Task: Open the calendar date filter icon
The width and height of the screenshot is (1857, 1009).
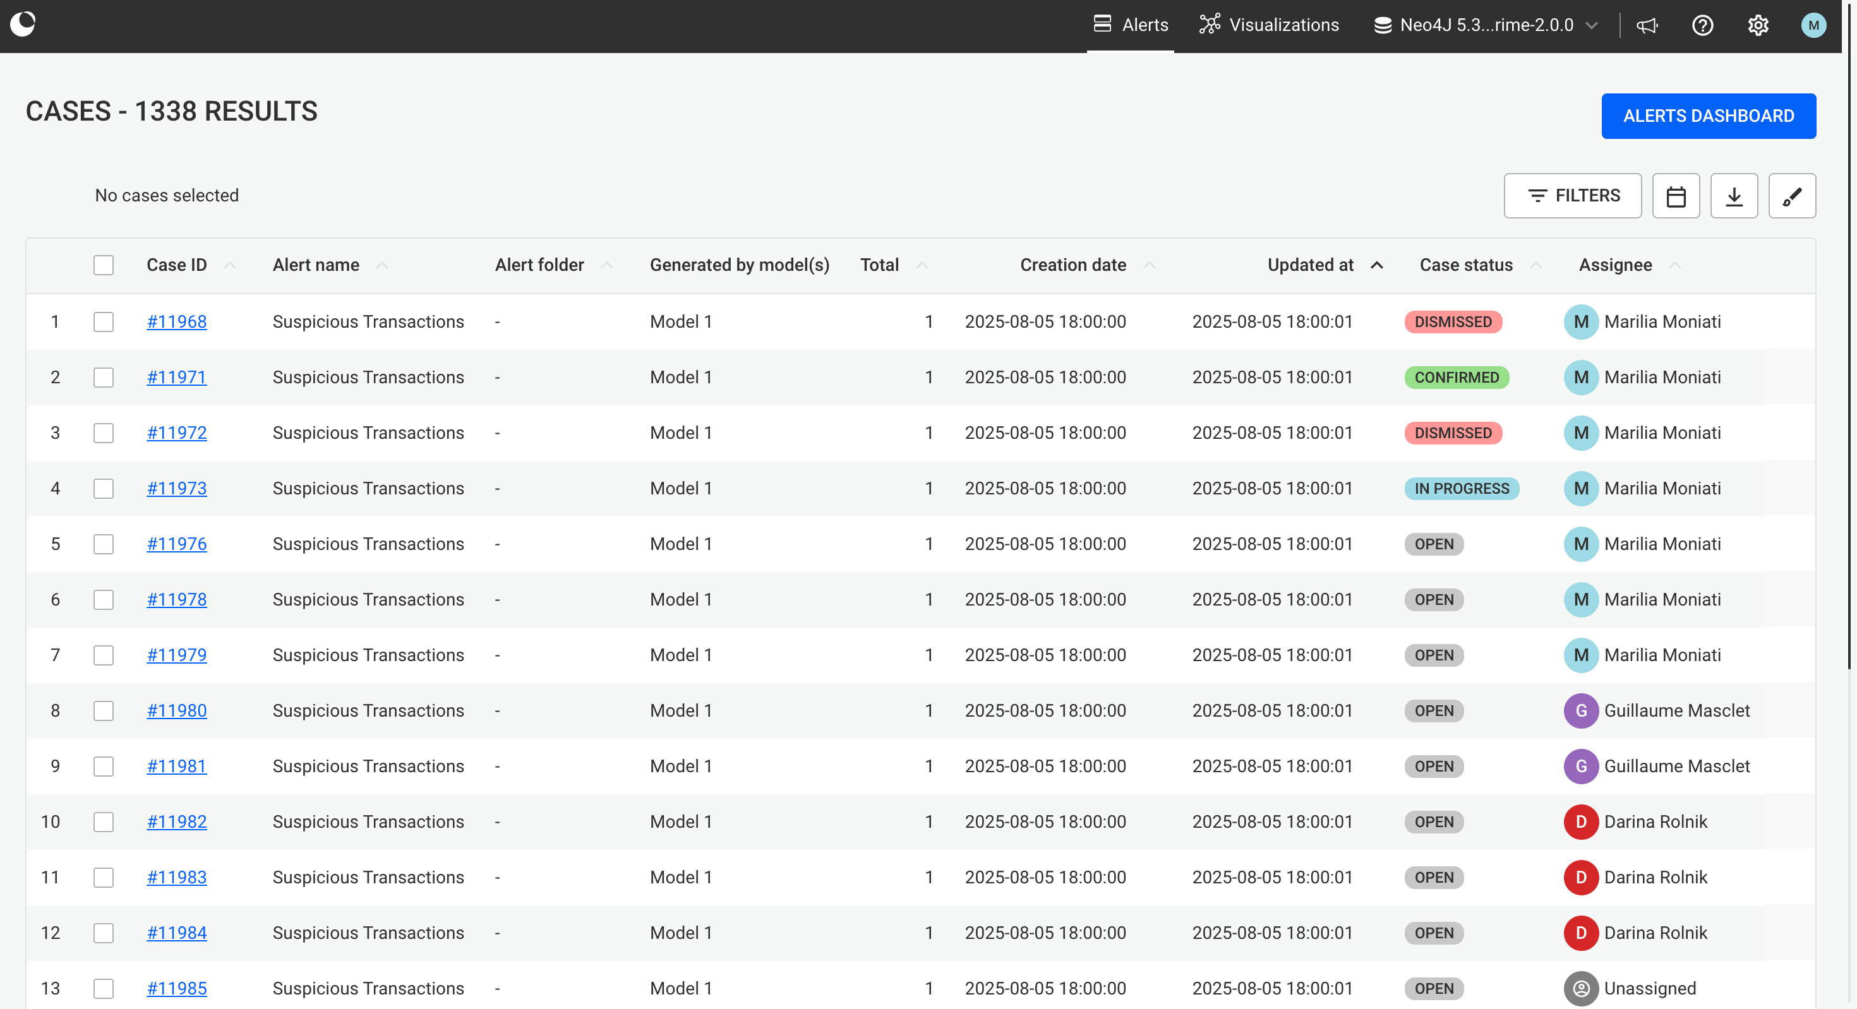Action: [1675, 196]
